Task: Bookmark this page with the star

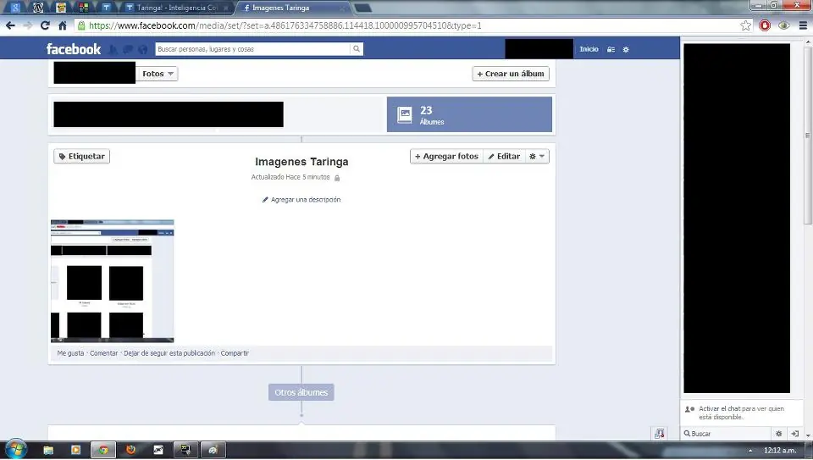Action: [x=745, y=25]
